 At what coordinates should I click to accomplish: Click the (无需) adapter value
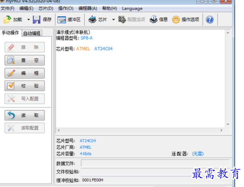click(x=198, y=154)
